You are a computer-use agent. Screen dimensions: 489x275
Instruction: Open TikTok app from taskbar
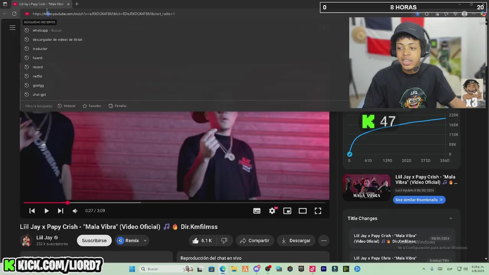pos(313,269)
